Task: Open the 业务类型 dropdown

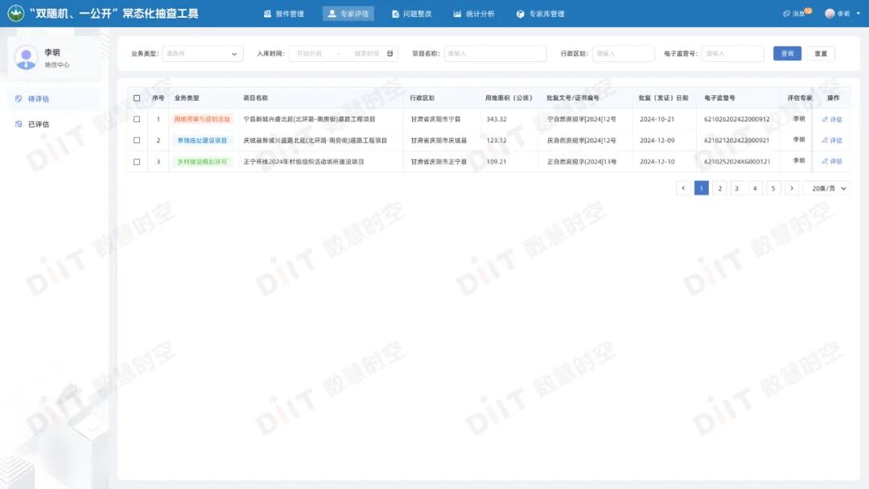Action: click(x=202, y=54)
